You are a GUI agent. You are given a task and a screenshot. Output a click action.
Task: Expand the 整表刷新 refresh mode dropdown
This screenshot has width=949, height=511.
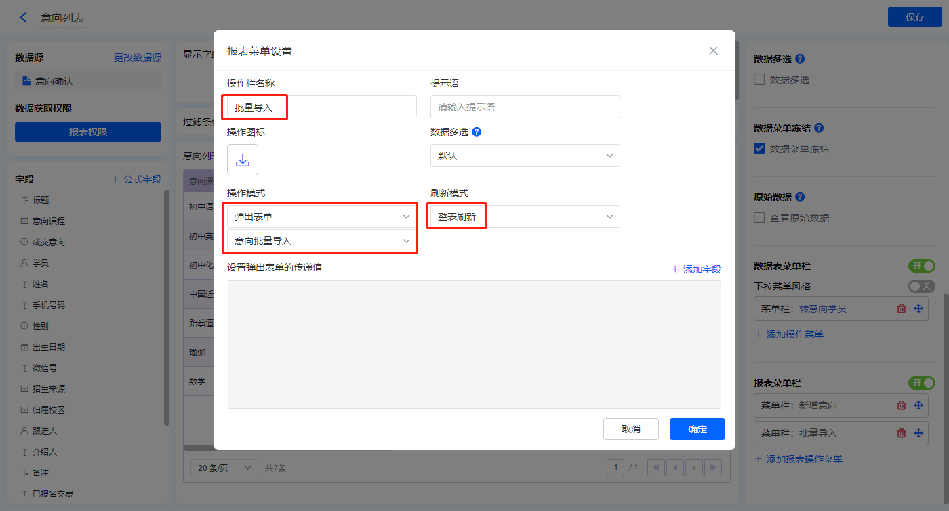[525, 217]
